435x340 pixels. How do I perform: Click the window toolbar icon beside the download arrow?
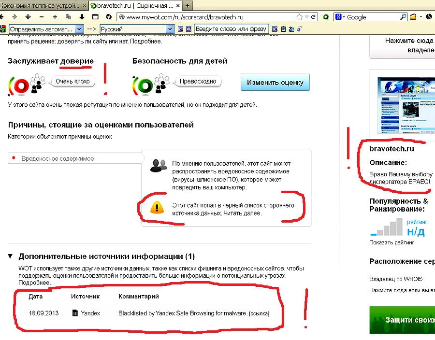point(95,17)
